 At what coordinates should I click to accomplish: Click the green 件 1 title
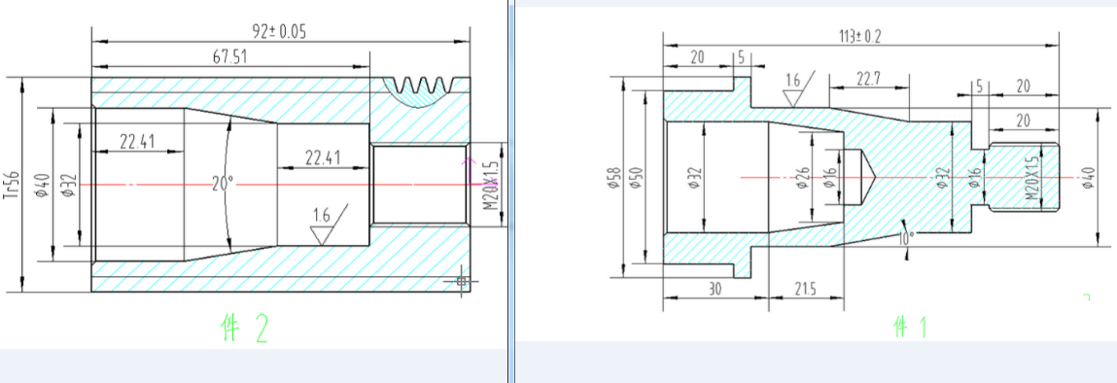click(x=911, y=328)
